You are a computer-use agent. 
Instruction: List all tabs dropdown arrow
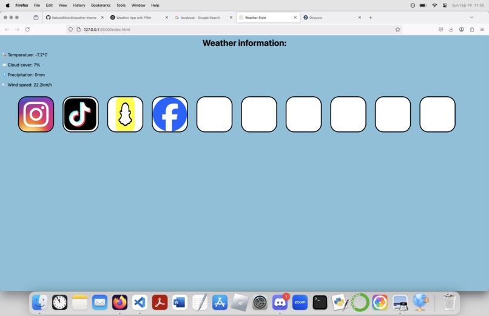tap(471, 18)
